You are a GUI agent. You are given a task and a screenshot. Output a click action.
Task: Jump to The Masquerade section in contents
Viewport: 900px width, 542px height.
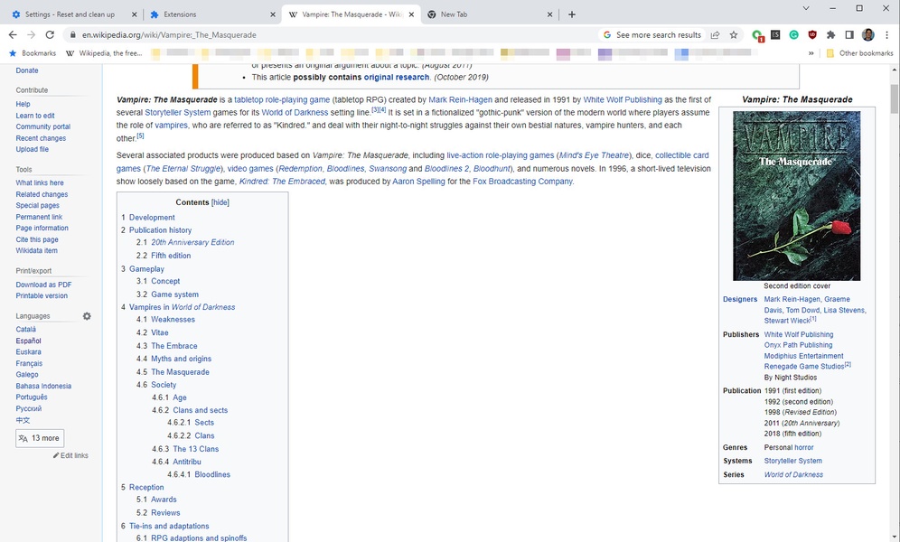[x=180, y=372]
